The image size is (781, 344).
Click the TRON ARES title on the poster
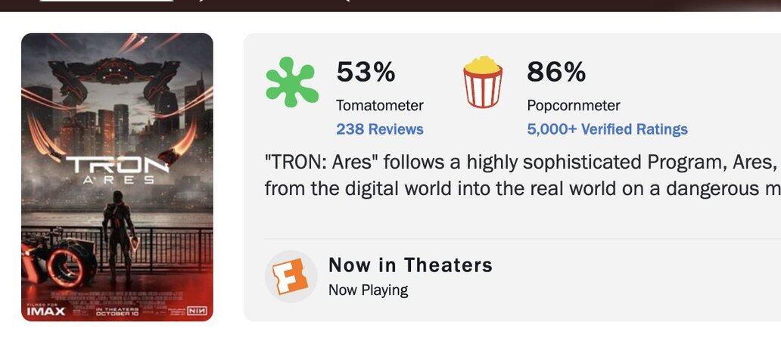tap(117, 169)
